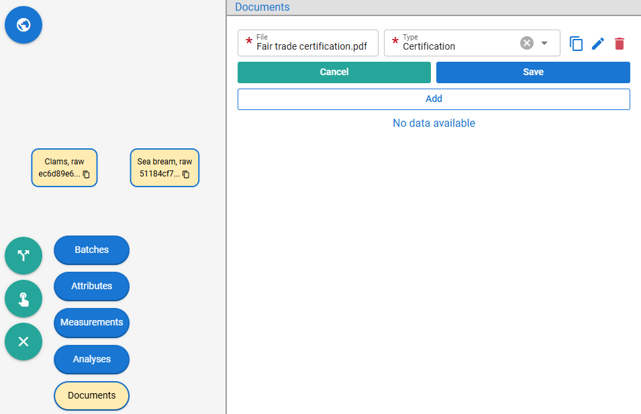The width and height of the screenshot is (641, 414).
Task: Click the File input field
Action: click(x=308, y=43)
